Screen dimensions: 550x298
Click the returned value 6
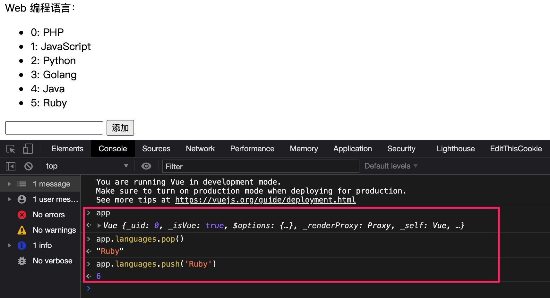click(99, 276)
